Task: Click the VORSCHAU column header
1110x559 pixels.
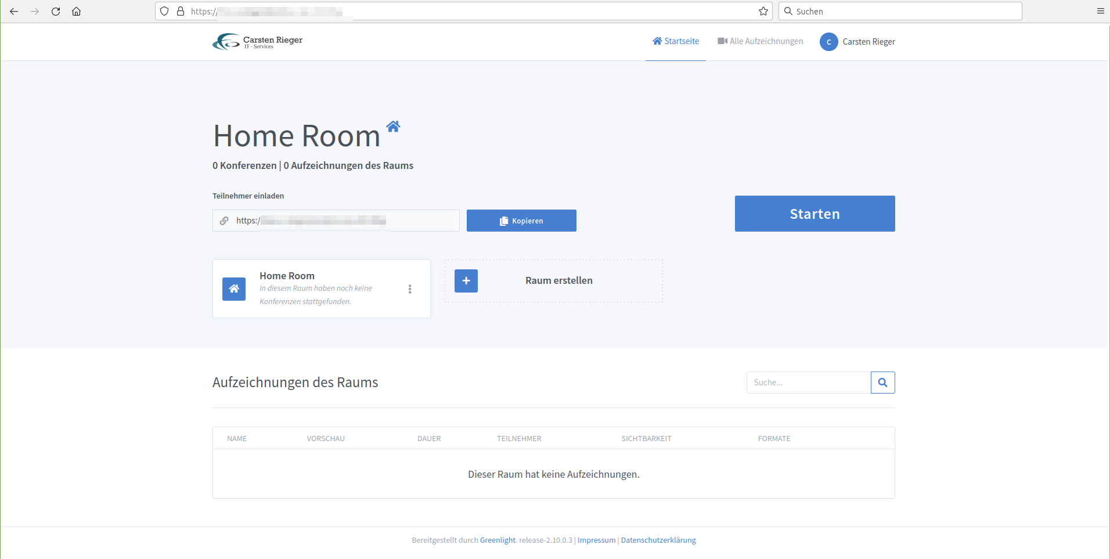Action: click(x=326, y=439)
